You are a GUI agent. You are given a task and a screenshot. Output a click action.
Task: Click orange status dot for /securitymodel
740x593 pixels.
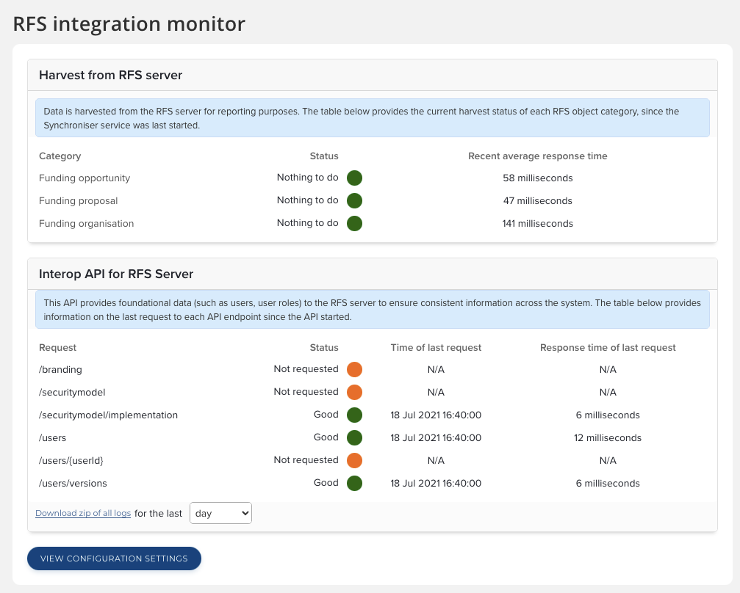(354, 393)
